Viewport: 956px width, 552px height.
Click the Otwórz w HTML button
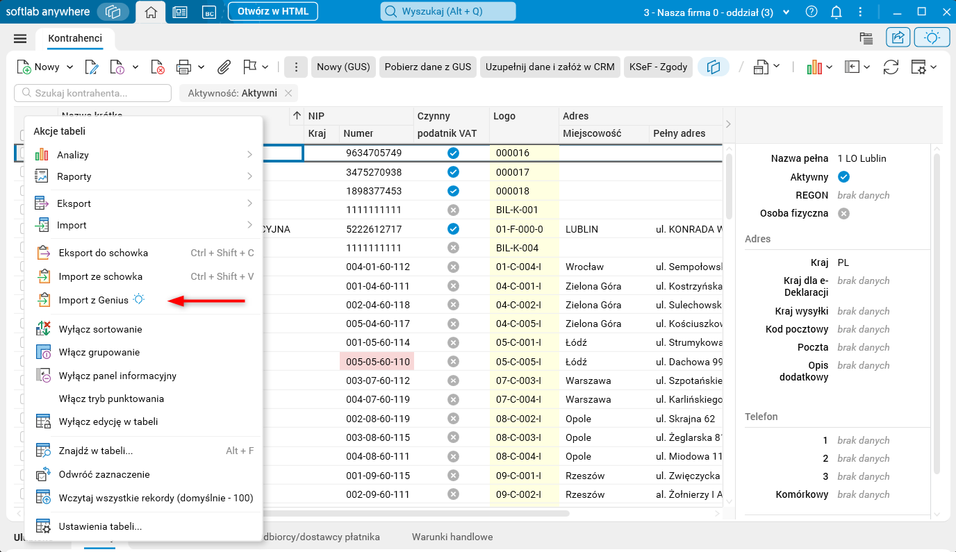tap(272, 11)
